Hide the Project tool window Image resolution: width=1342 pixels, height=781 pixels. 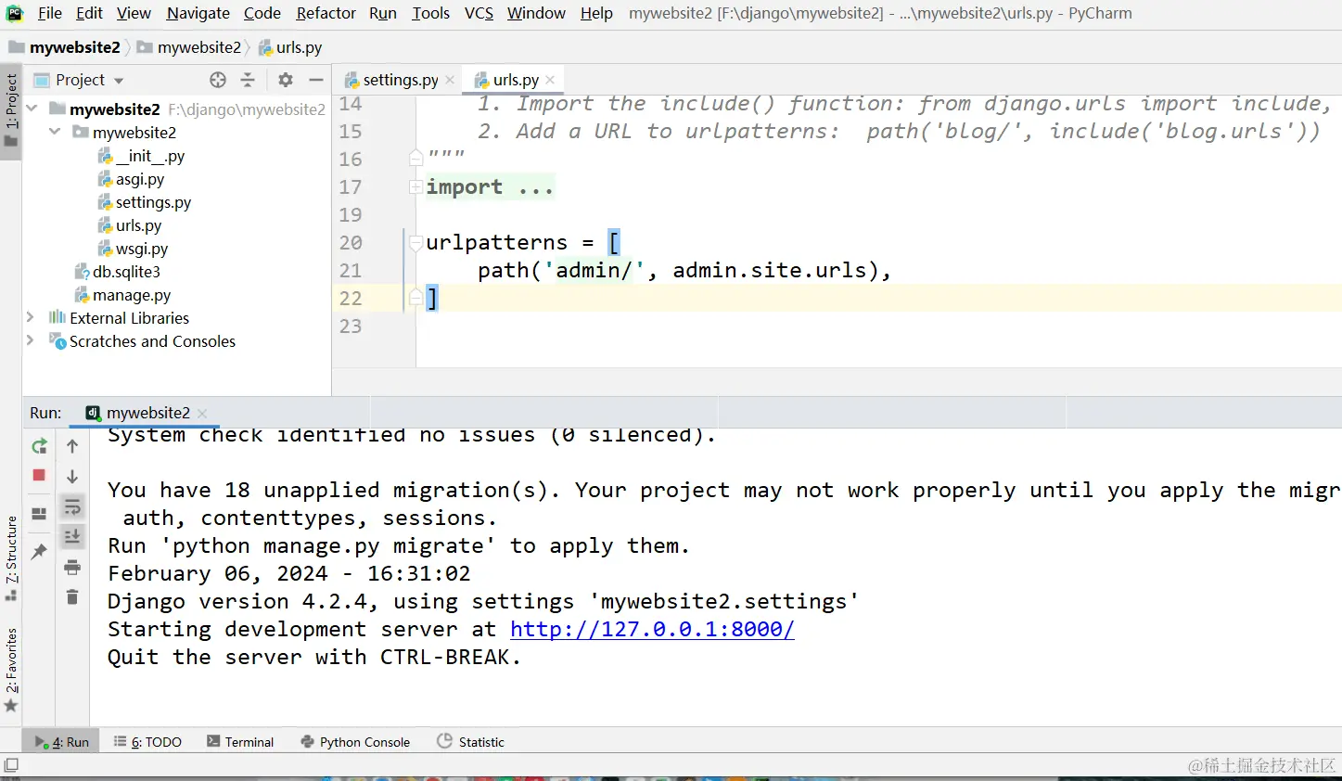(315, 80)
